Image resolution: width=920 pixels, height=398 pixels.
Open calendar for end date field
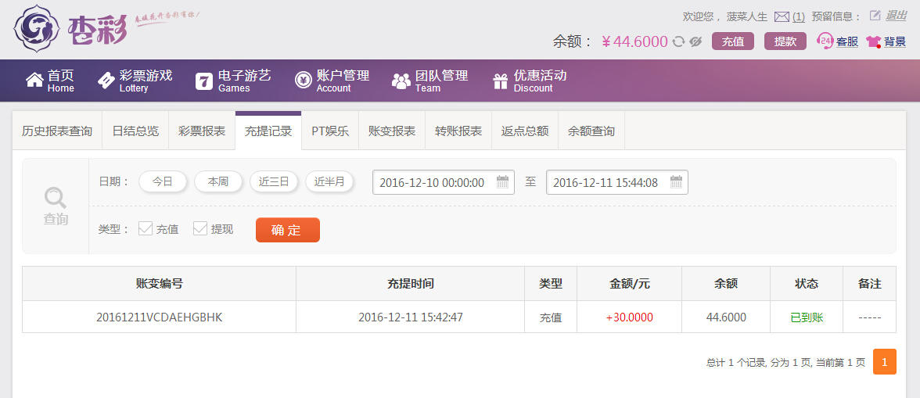tap(676, 181)
